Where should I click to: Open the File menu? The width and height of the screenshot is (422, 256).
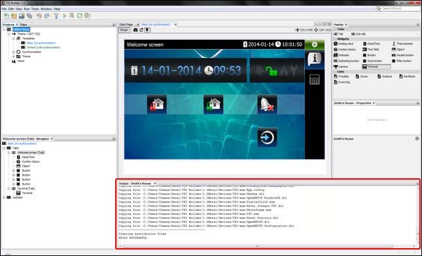4,9
